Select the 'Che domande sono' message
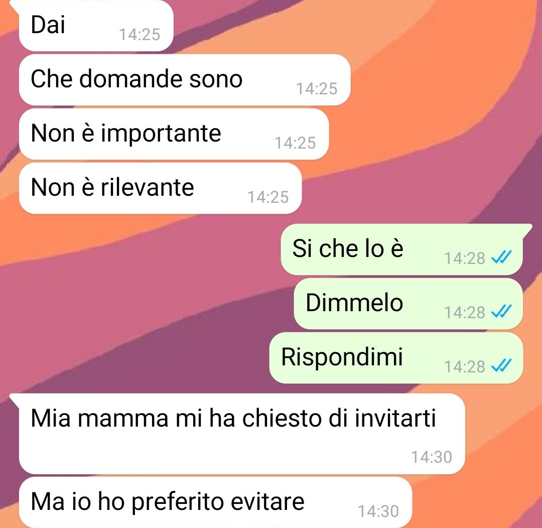The width and height of the screenshot is (542, 528). click(185, 80)
